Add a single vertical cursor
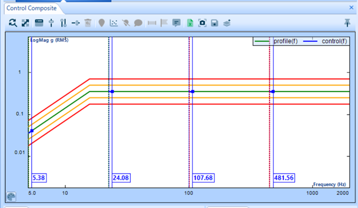Viewport: 358px width, 208px height. click(52, 23)
